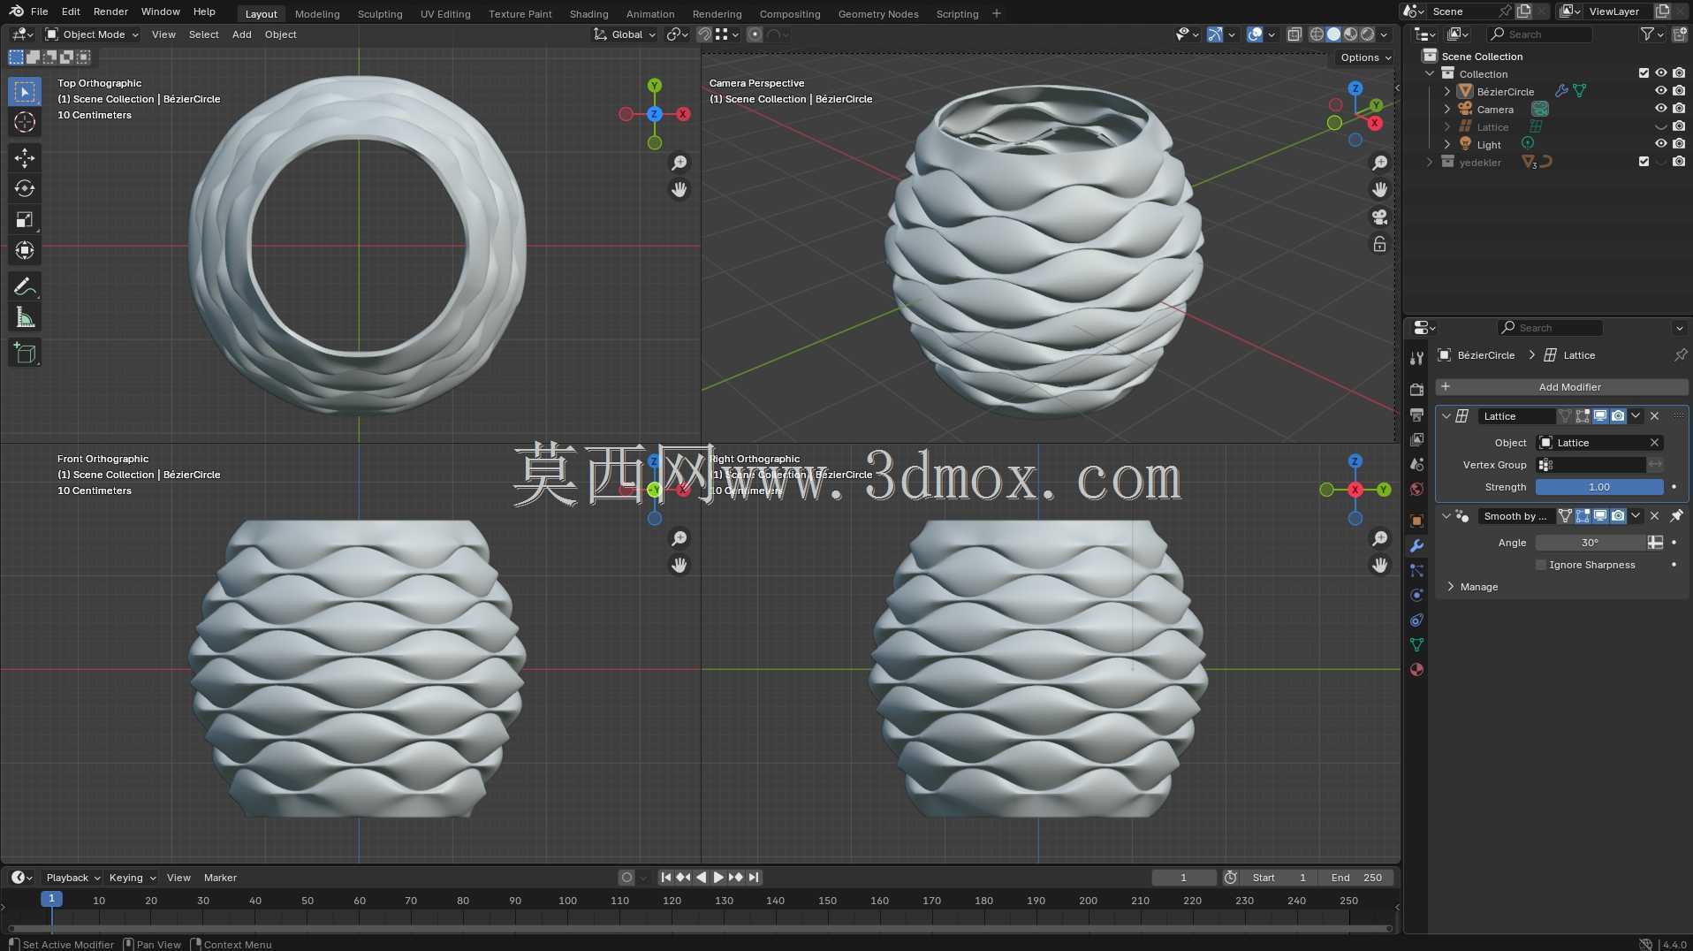Screen dimensions: 1693x951
Task: Collapse the Collection tree item
Action: tap(1430, 74)
